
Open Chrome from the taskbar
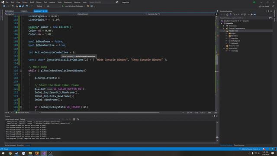pyautogui.click(x=10, y=153)
